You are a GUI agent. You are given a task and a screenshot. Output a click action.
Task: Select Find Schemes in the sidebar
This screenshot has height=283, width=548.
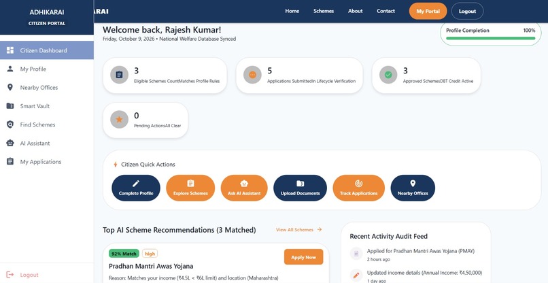tap(46, 124)
